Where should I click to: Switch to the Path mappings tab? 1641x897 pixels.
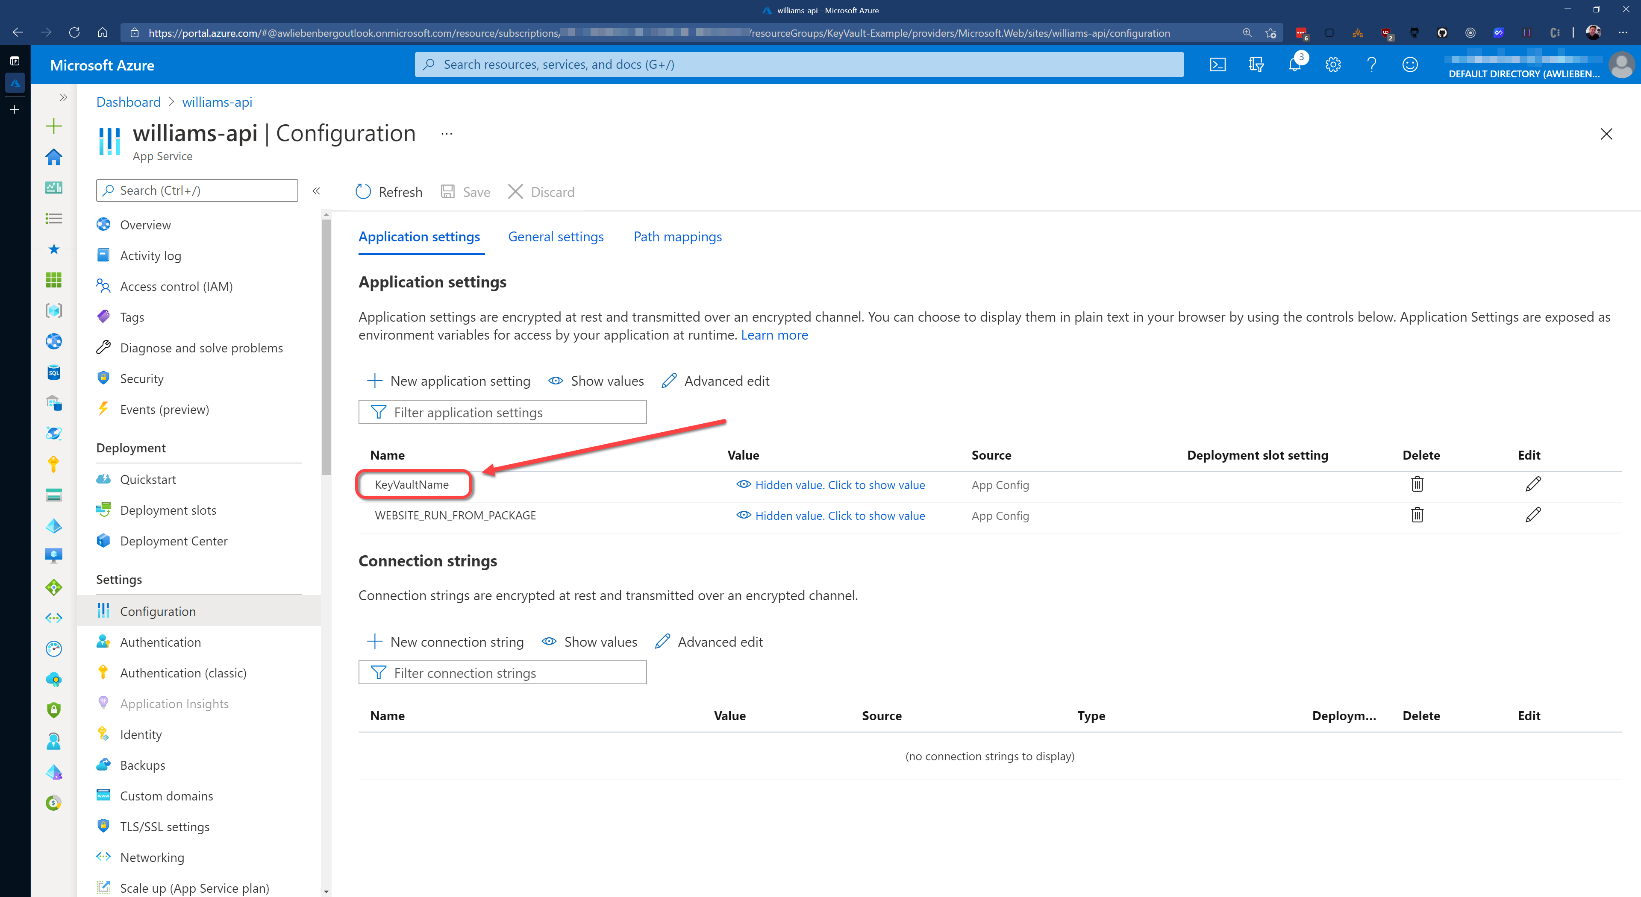click(x=677, y=237)
